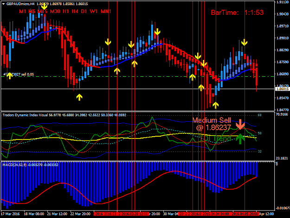Viewport: 290px width, 218px height.
Task: Click the green TDI Trend up arrow
Action: [240, 139]
